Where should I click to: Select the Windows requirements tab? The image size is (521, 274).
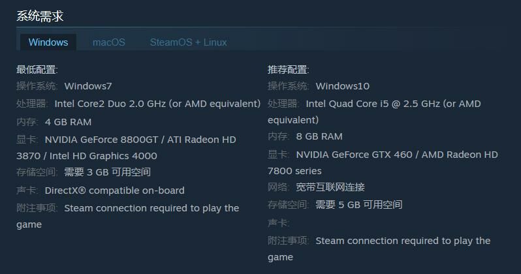click(48, 42)
